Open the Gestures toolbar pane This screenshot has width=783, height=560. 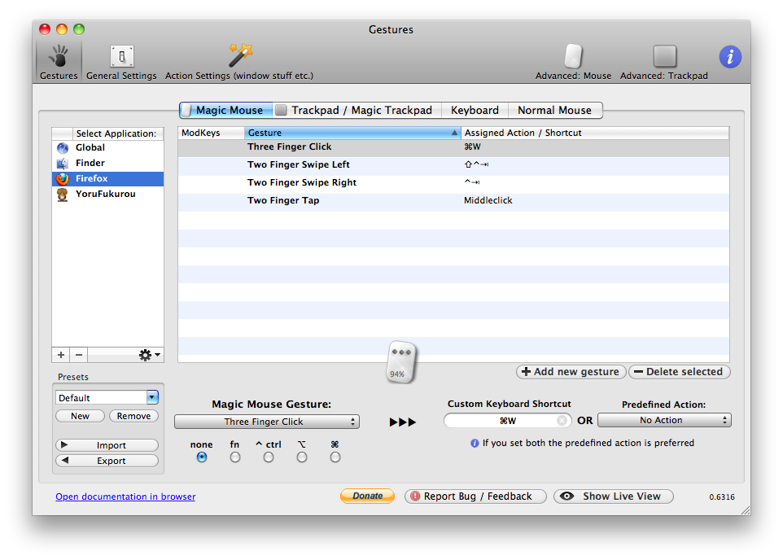(x=59, y=61)
